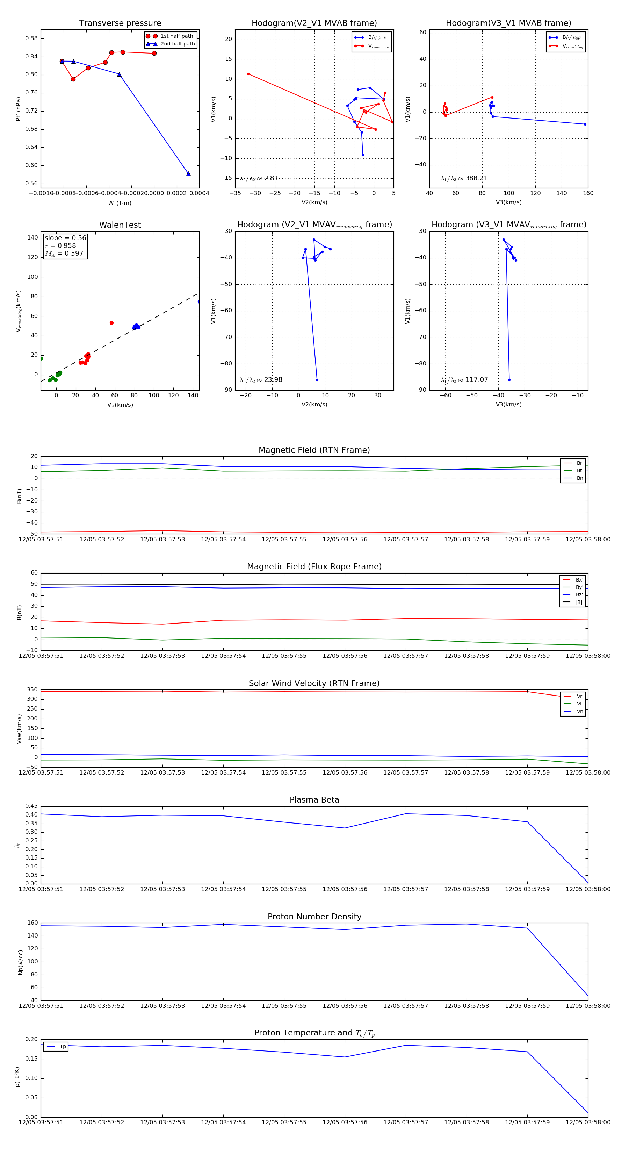629x1154 pixels.
Task: Click the 'Vn' legend entry
Action: 573,711
